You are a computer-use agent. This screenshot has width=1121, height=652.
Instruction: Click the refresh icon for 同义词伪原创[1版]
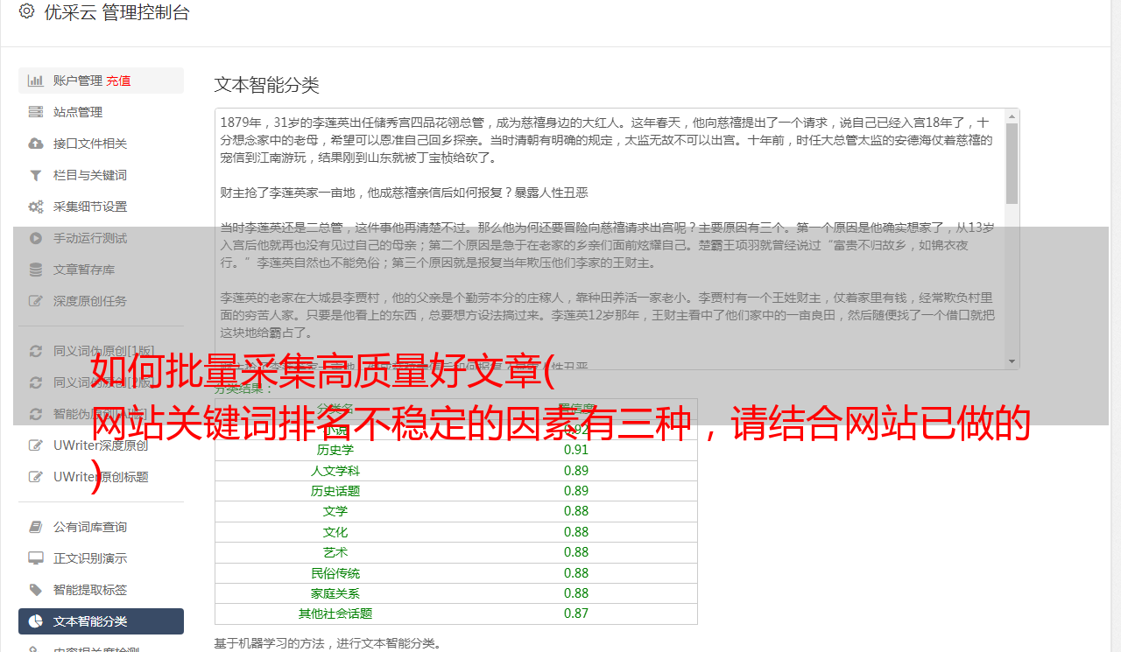click(36, 351)
